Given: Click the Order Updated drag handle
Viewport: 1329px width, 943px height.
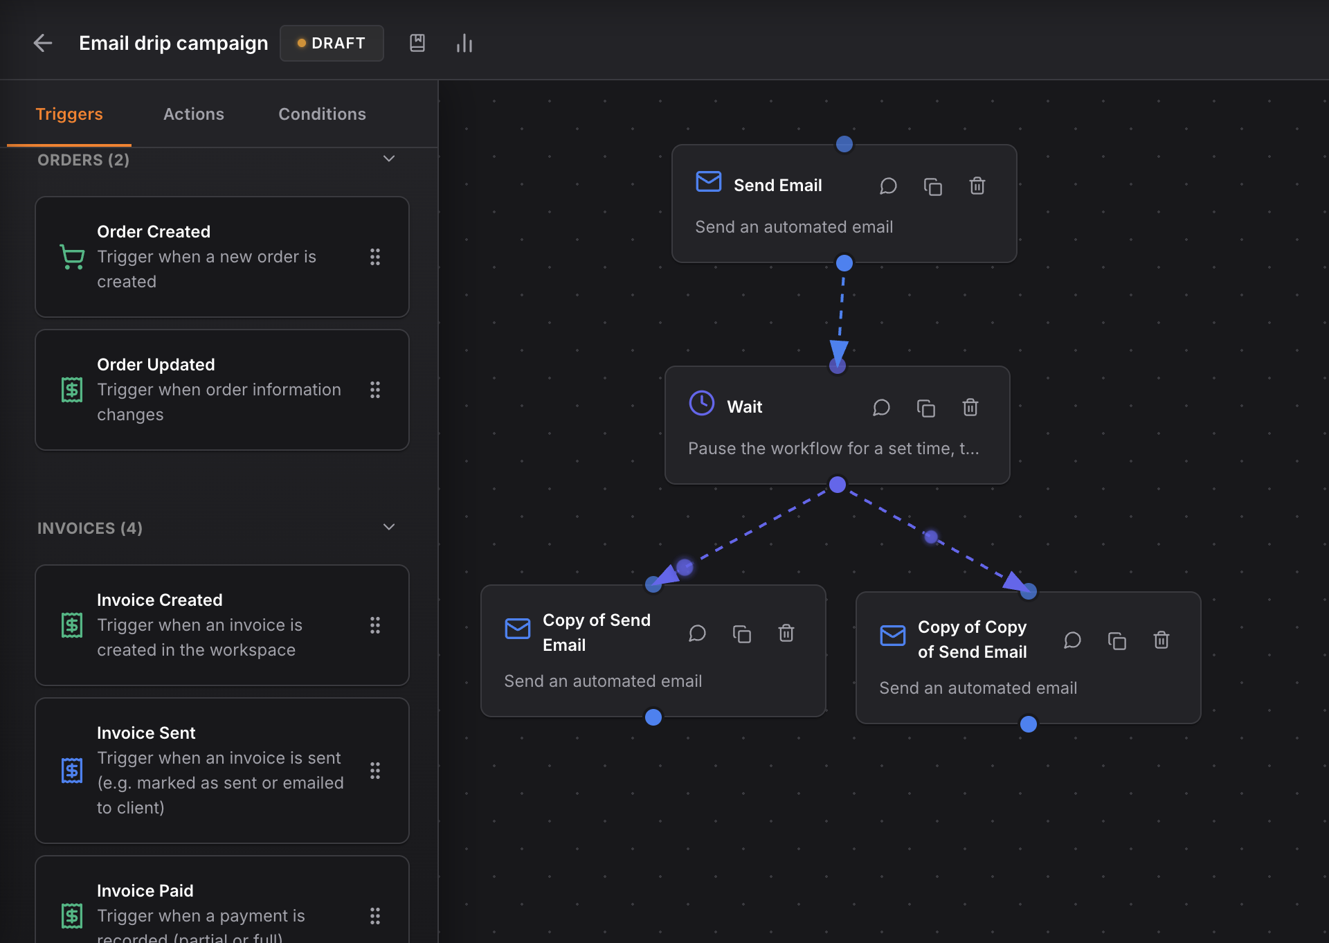Looking at the screenshot, I should click(x=375, y=390).
